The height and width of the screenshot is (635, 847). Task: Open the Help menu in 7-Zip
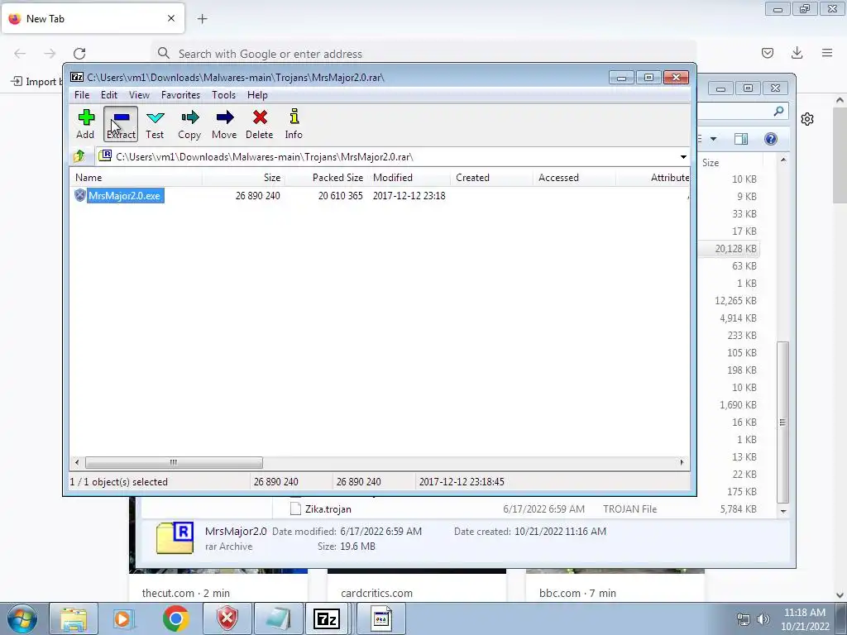258,95
